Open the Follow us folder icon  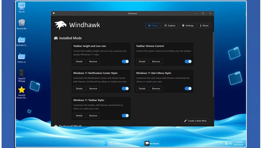coord(22,57)
